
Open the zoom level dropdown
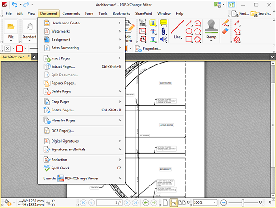click(x=215, y=202)
